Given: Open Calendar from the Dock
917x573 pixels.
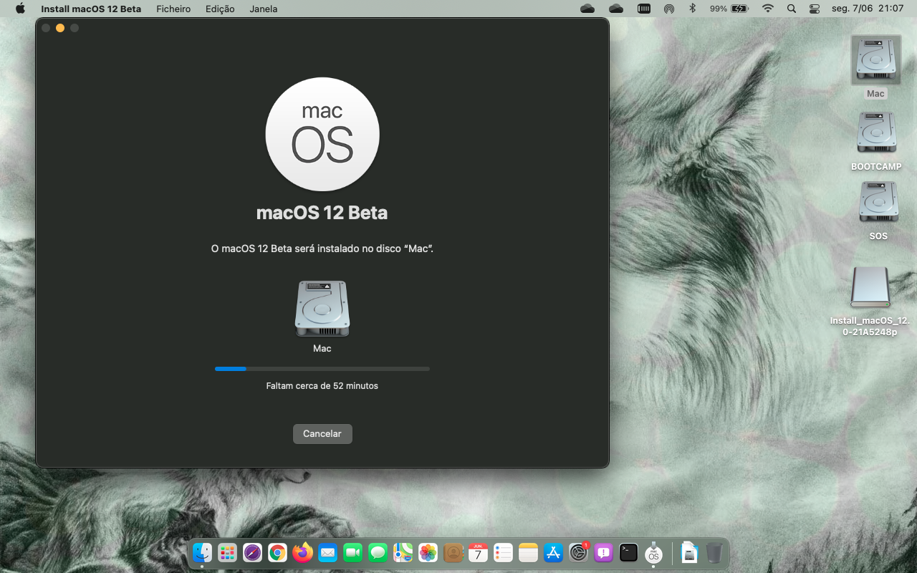Looking at the screenshot, I should click(x=479, y=552).
